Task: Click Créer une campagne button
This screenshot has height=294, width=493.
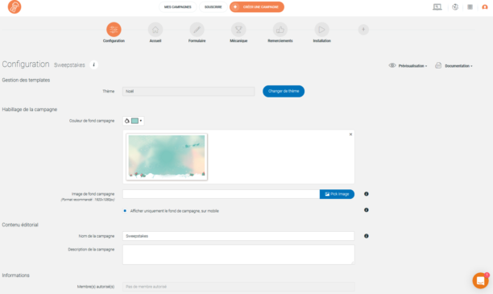Action: (257, 7)
